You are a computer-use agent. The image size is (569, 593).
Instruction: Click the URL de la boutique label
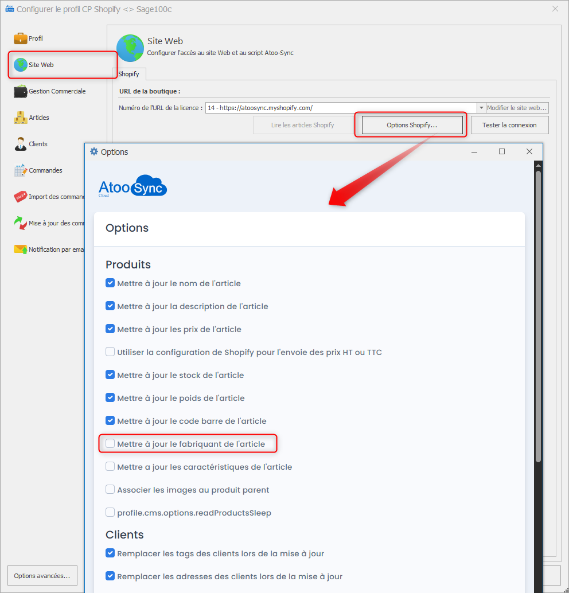pos(150,91)
